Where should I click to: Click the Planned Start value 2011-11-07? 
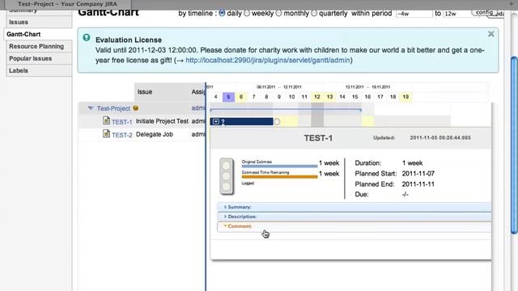point(418,174)
